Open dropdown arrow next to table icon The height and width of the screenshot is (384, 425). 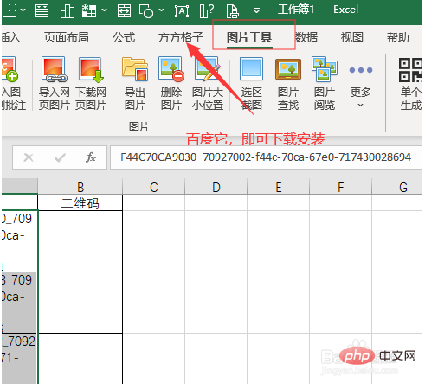(x=104, y=10)
